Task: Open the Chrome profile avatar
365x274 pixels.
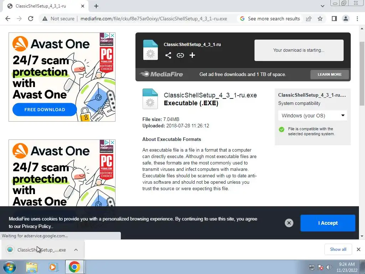Action: click(x=346, y=19)
